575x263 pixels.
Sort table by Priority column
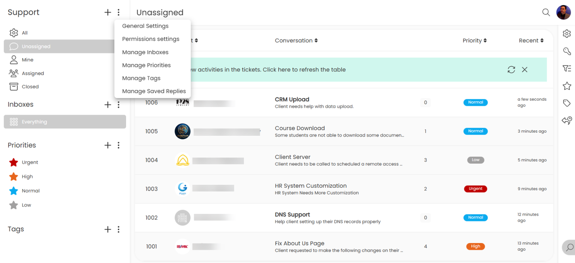[x=474, y=41]
